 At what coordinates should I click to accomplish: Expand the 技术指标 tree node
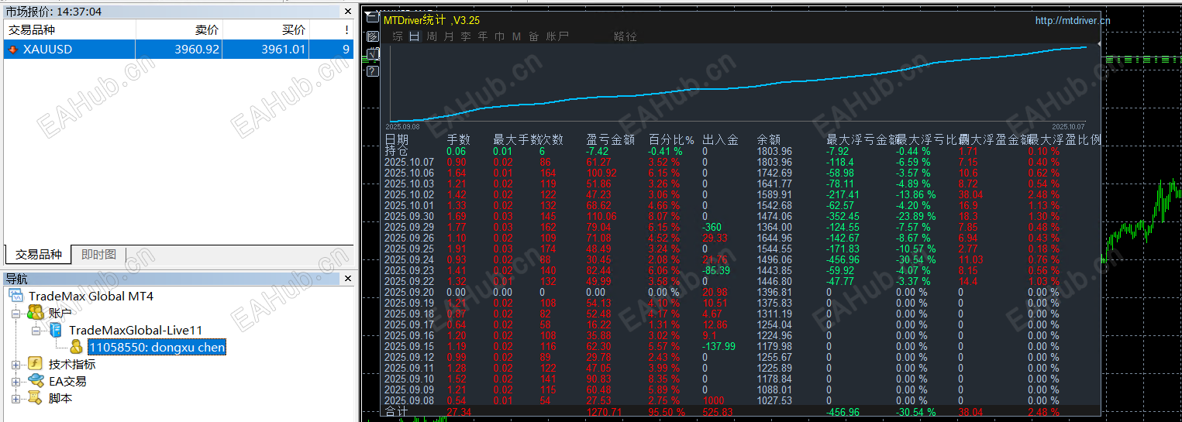(x=16, y=364)
